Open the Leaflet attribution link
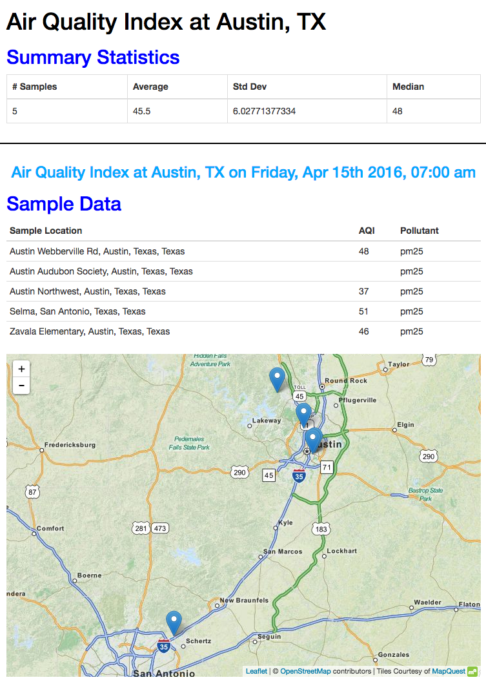The image size is (486, 682). pyautogui.click(x=256, y=671)
